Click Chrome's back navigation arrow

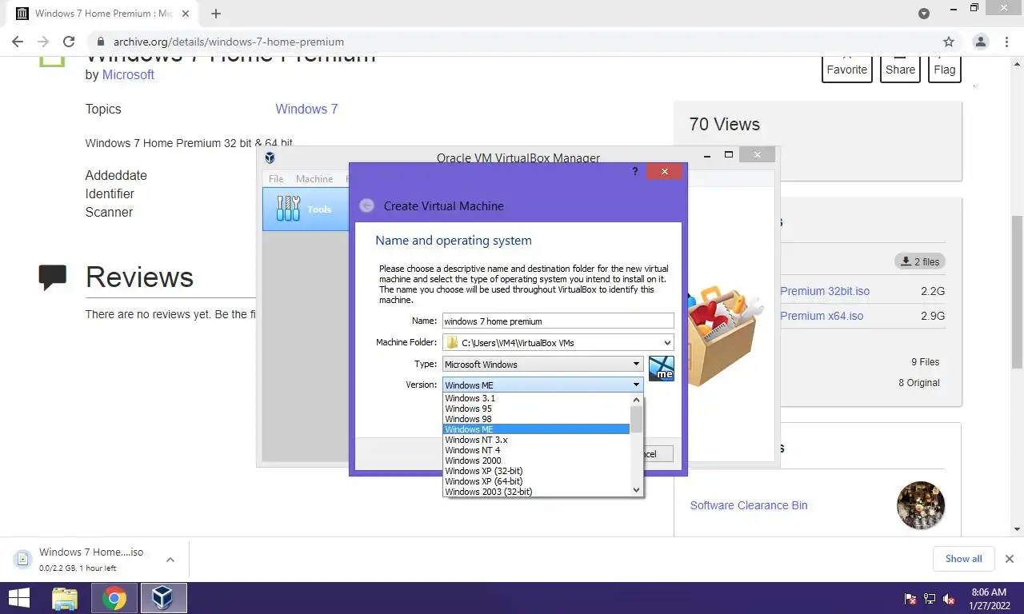click(18, 42)
